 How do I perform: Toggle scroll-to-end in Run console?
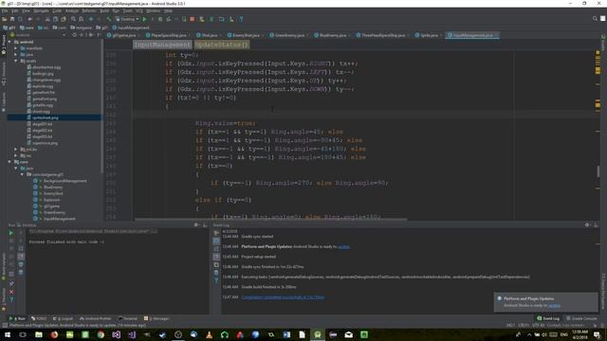tap(21, 257)
